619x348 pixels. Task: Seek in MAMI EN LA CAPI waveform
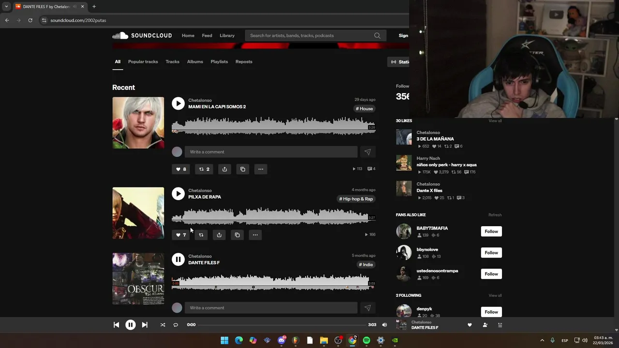click(273, 125)
